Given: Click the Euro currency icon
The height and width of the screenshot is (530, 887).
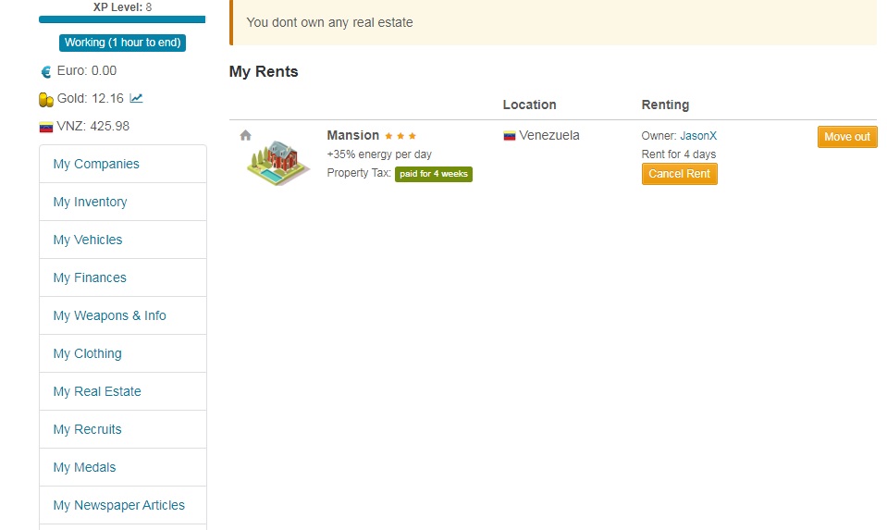Looking at the screenshot, I should (46, 71).
